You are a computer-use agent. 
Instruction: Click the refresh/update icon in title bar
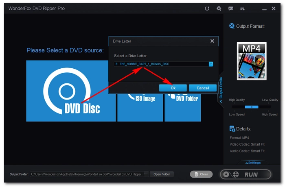[x=207, y=9]
